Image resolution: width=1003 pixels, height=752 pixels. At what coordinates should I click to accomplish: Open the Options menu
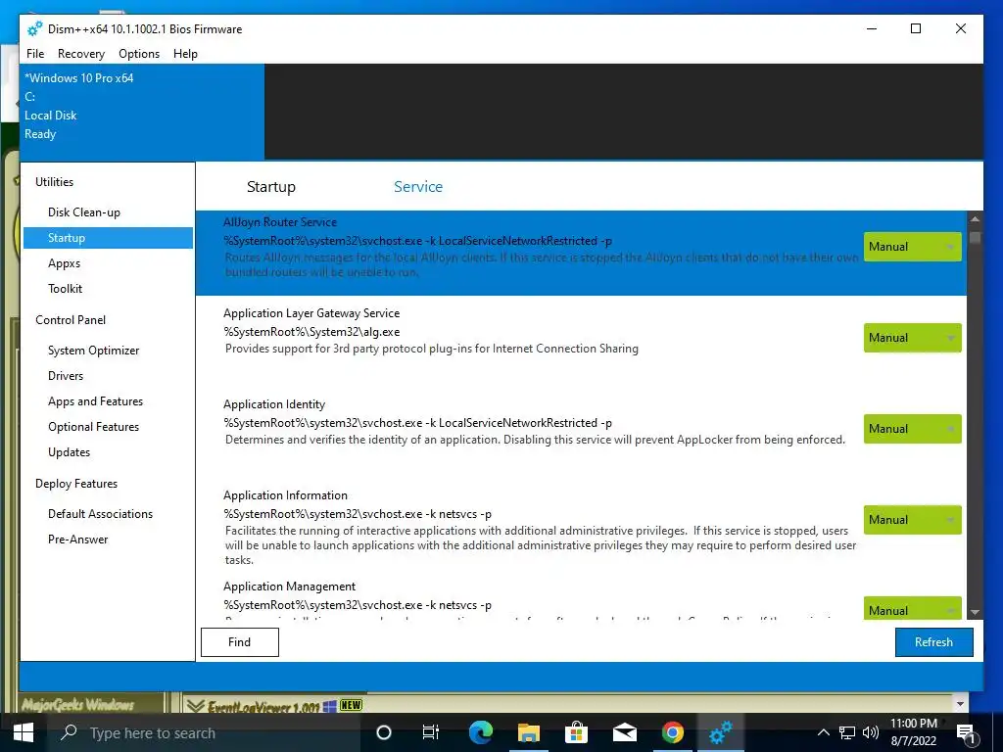(139, 54)
